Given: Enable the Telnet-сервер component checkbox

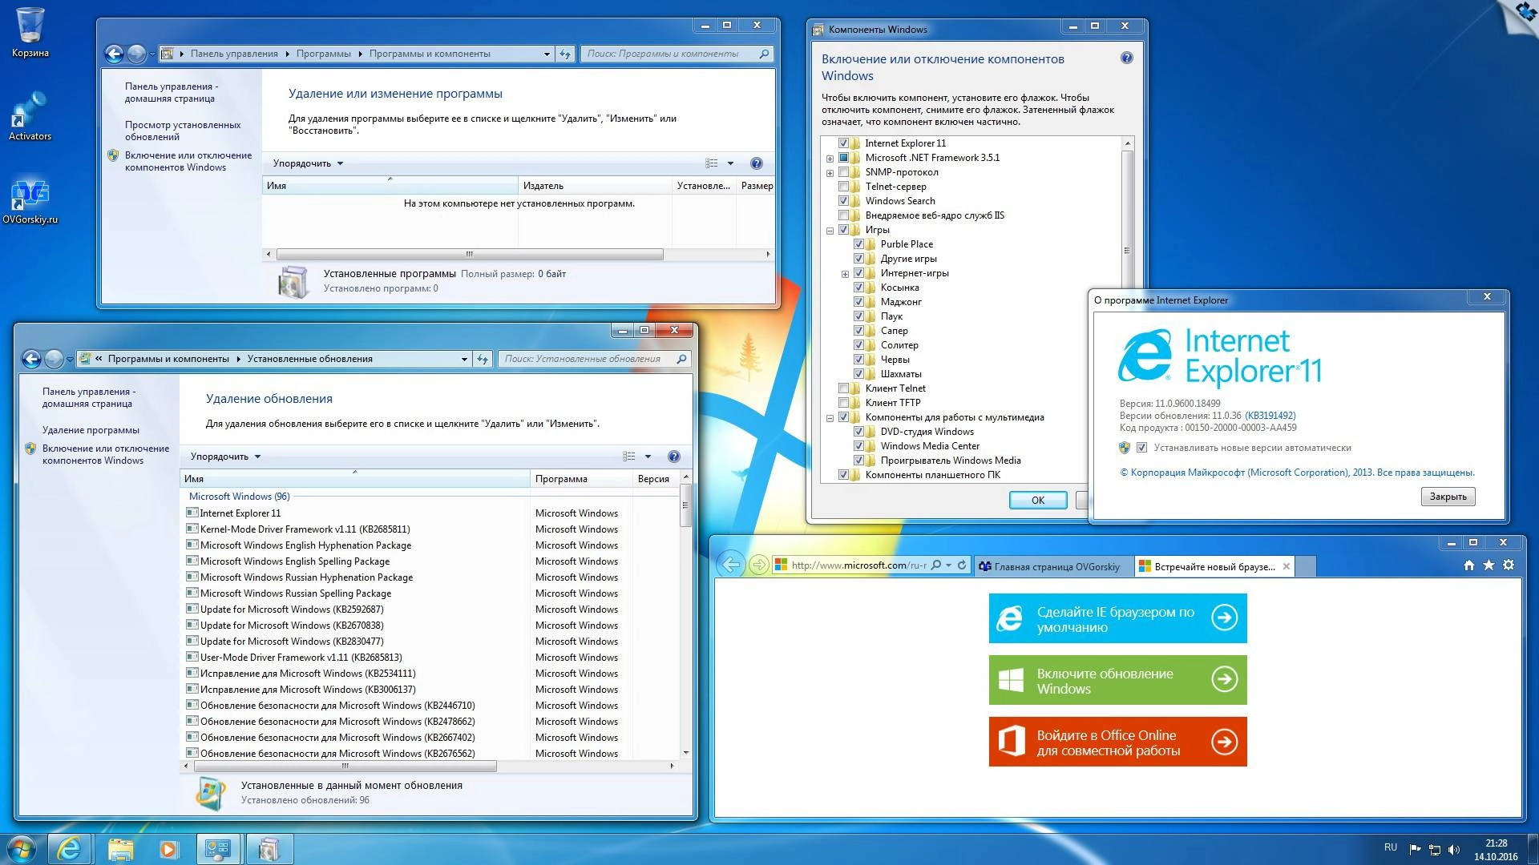Looking at the screenshot, I should click(x=844, y=186).
